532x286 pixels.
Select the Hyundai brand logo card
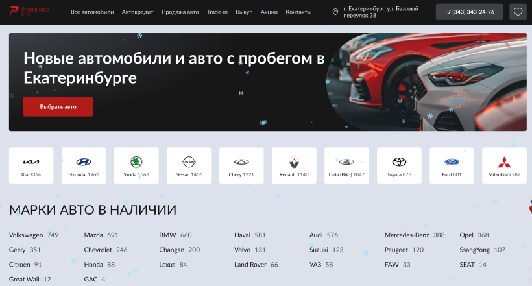(x=84, y=165)
